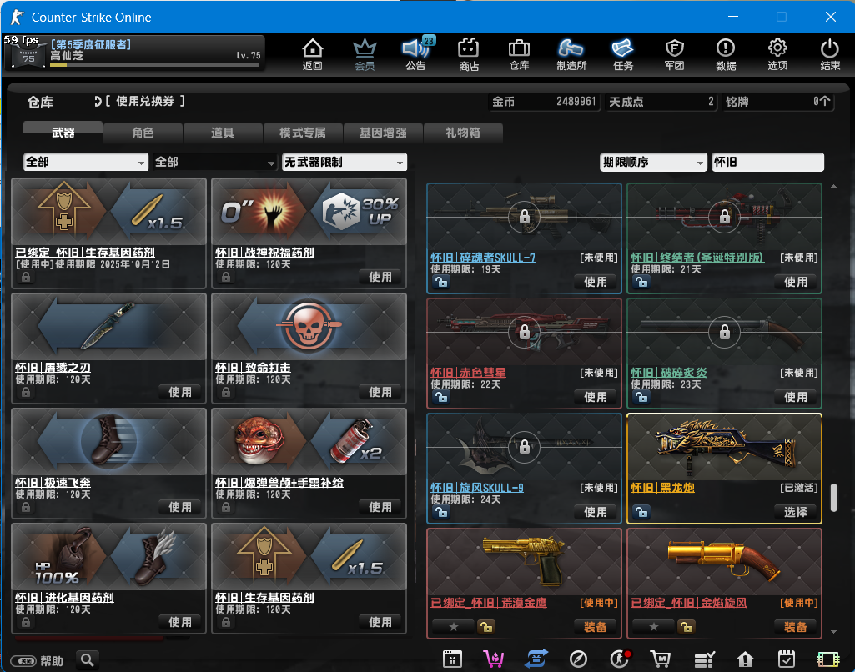
Task: Click 装备 on 荒漠金鹰
Action: pyautogui.click(x=596, y=627)
